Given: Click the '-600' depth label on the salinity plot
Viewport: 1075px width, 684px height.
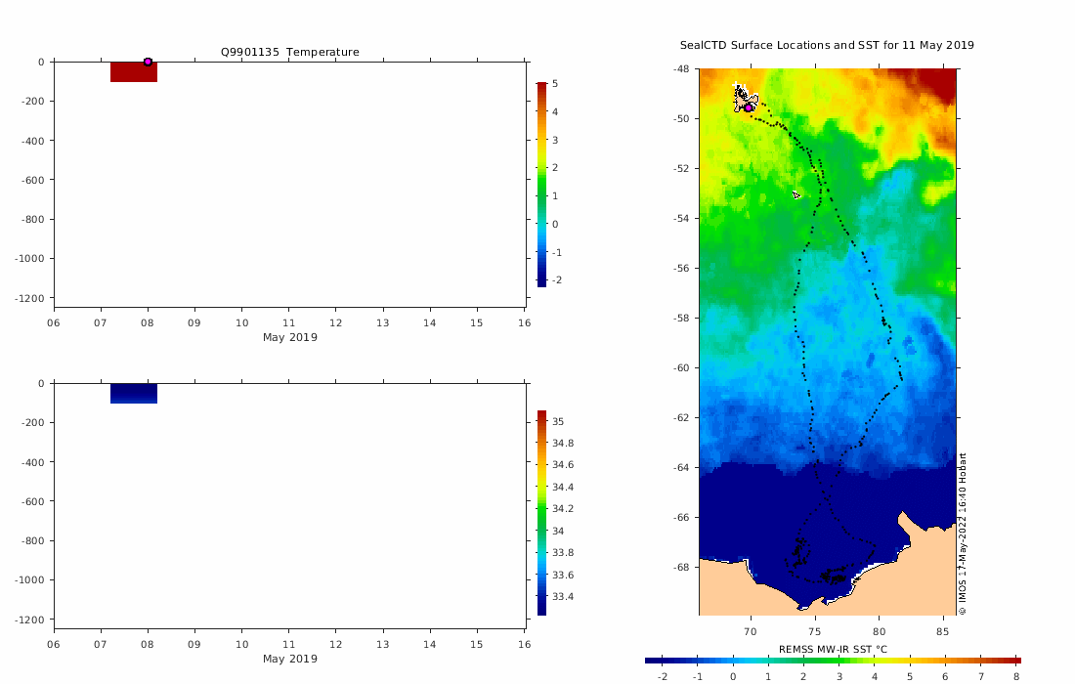Looking at the screenshot, I should coord(32,501).
